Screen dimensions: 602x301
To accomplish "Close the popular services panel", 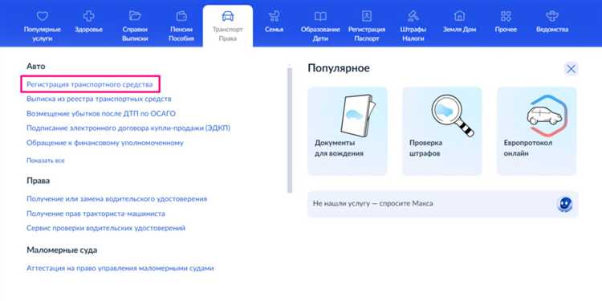I will (x=571, y=69).
